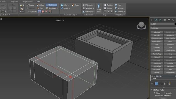Click the Create geometry icon
The image size is (176, 99).
[x=73, y=5]
